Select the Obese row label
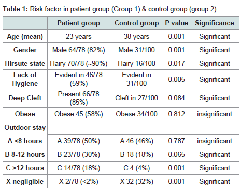This screenshot has height=190, width=241. (25, 114)
